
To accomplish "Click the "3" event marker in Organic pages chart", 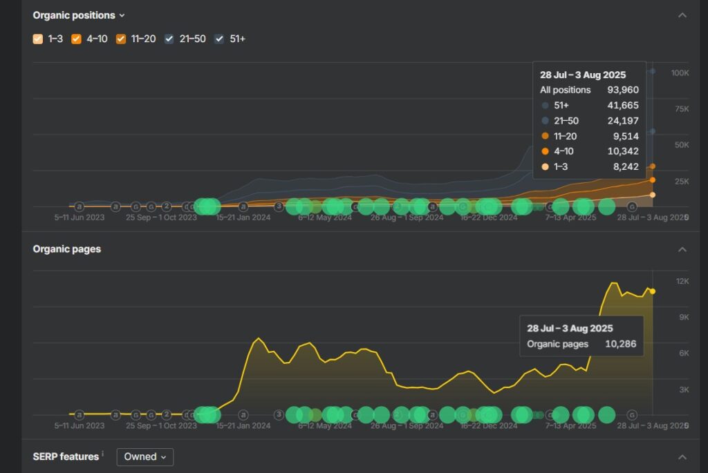I will pos(279,414).
